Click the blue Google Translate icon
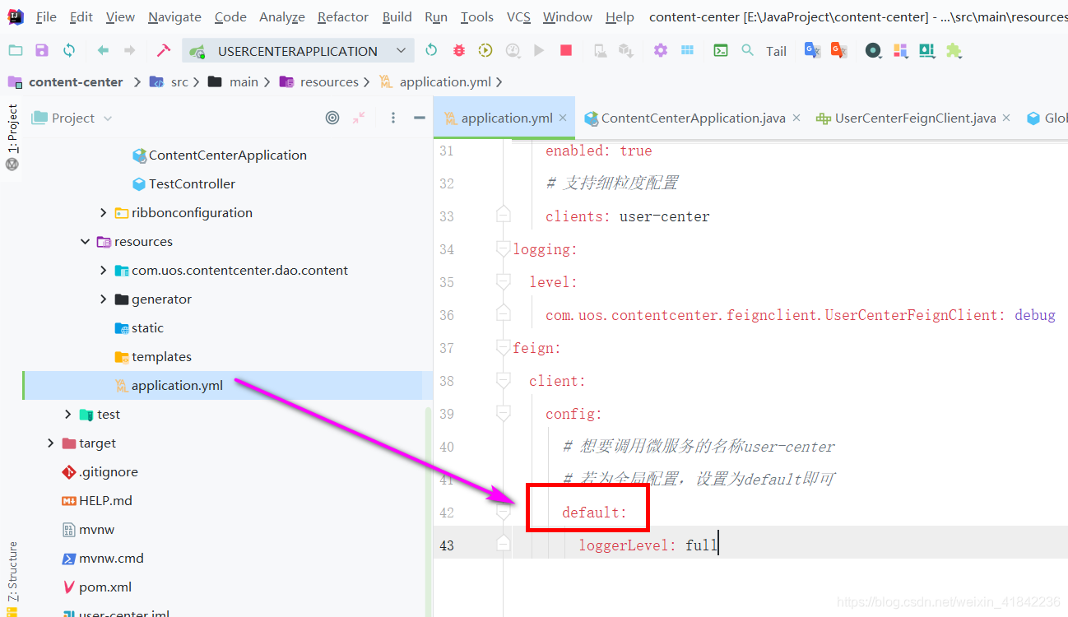The width and height of the screenshot is (1068, 617). coord(813,50)
